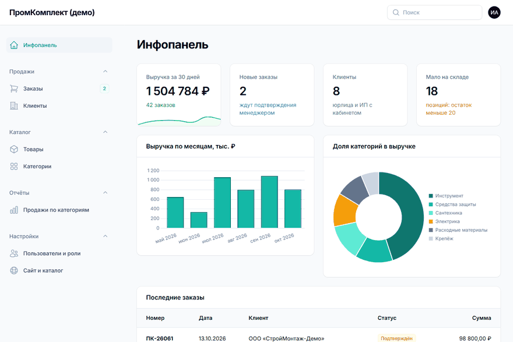Image resolution: width=513 pixels, height=342 pixels.
Task: Click in the Поиск search field
Action: click(x=434, y=12)
